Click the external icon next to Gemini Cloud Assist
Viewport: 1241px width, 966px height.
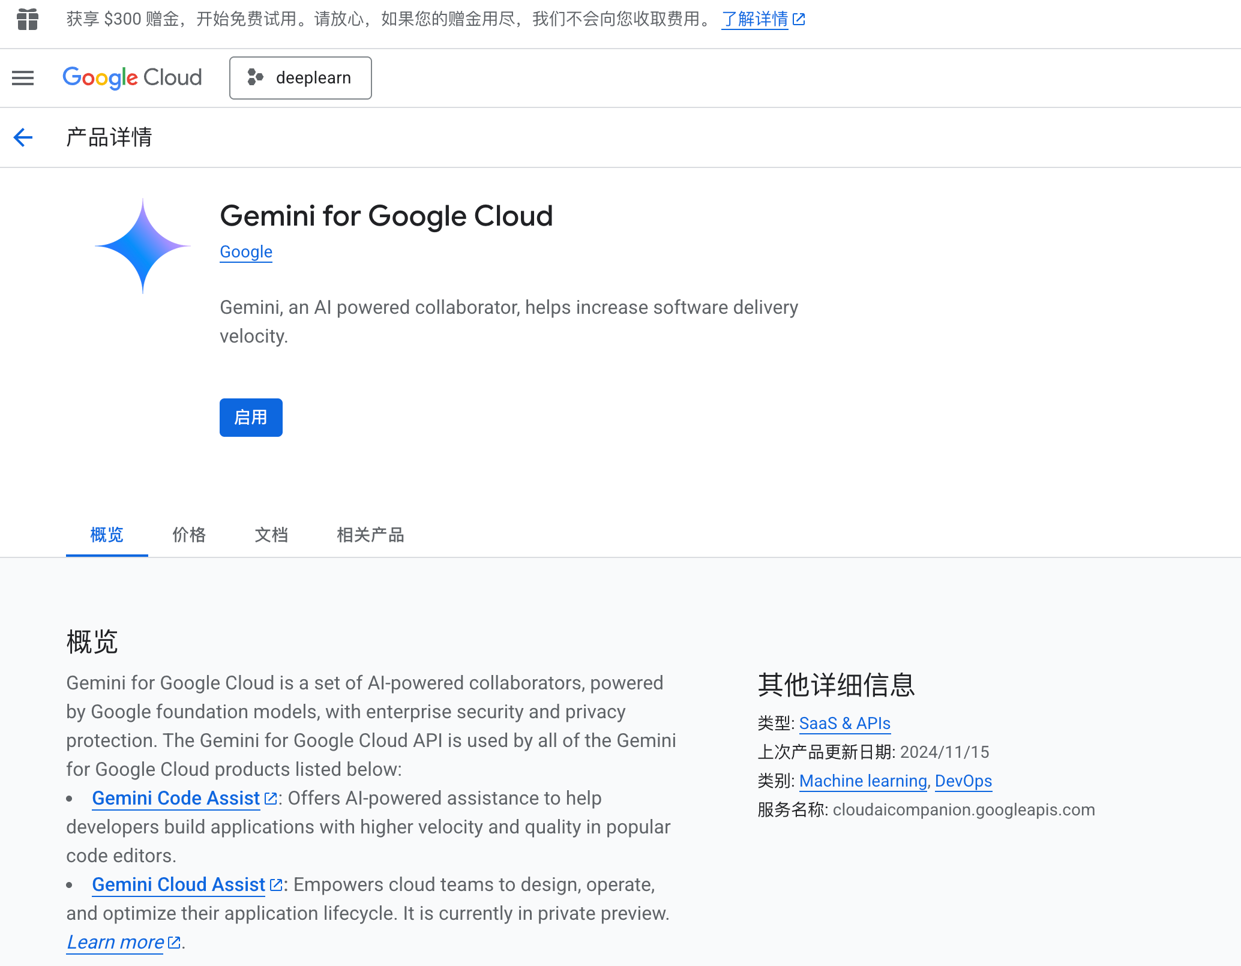(x=276, y=885)
